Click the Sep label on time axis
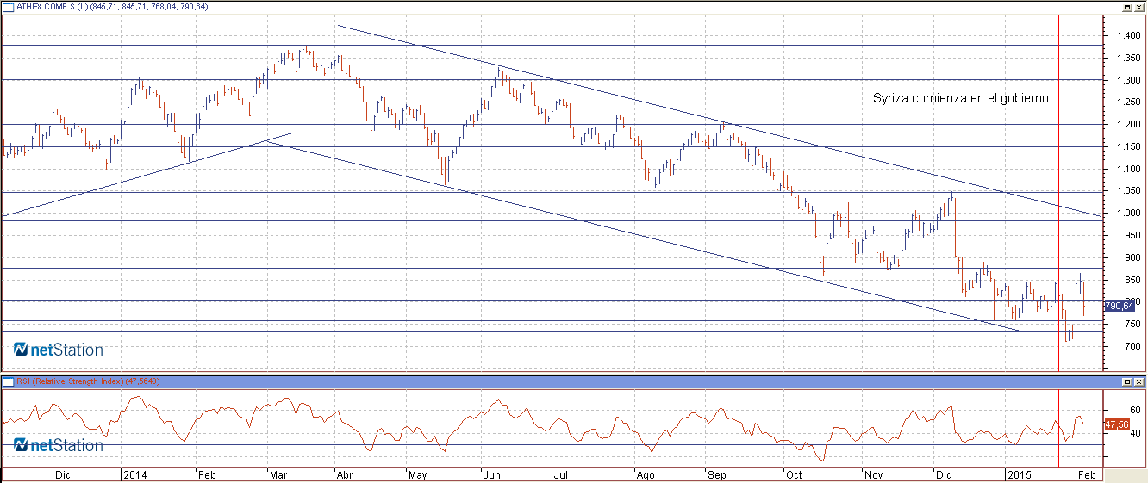 (x=717, y=474)
